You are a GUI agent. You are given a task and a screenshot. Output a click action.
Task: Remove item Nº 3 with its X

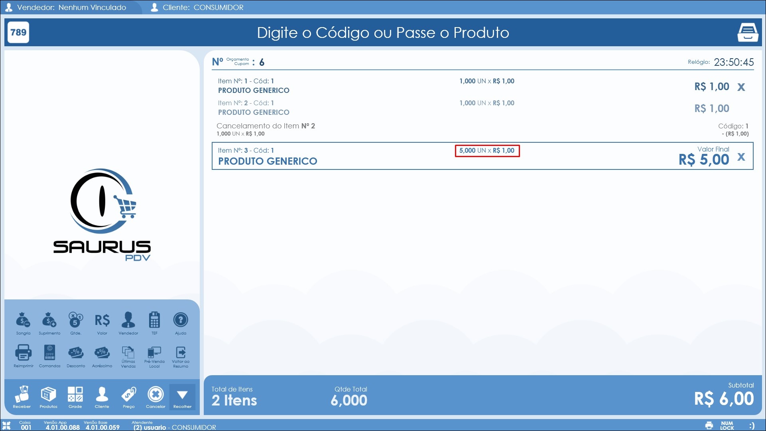coord(741,157)
